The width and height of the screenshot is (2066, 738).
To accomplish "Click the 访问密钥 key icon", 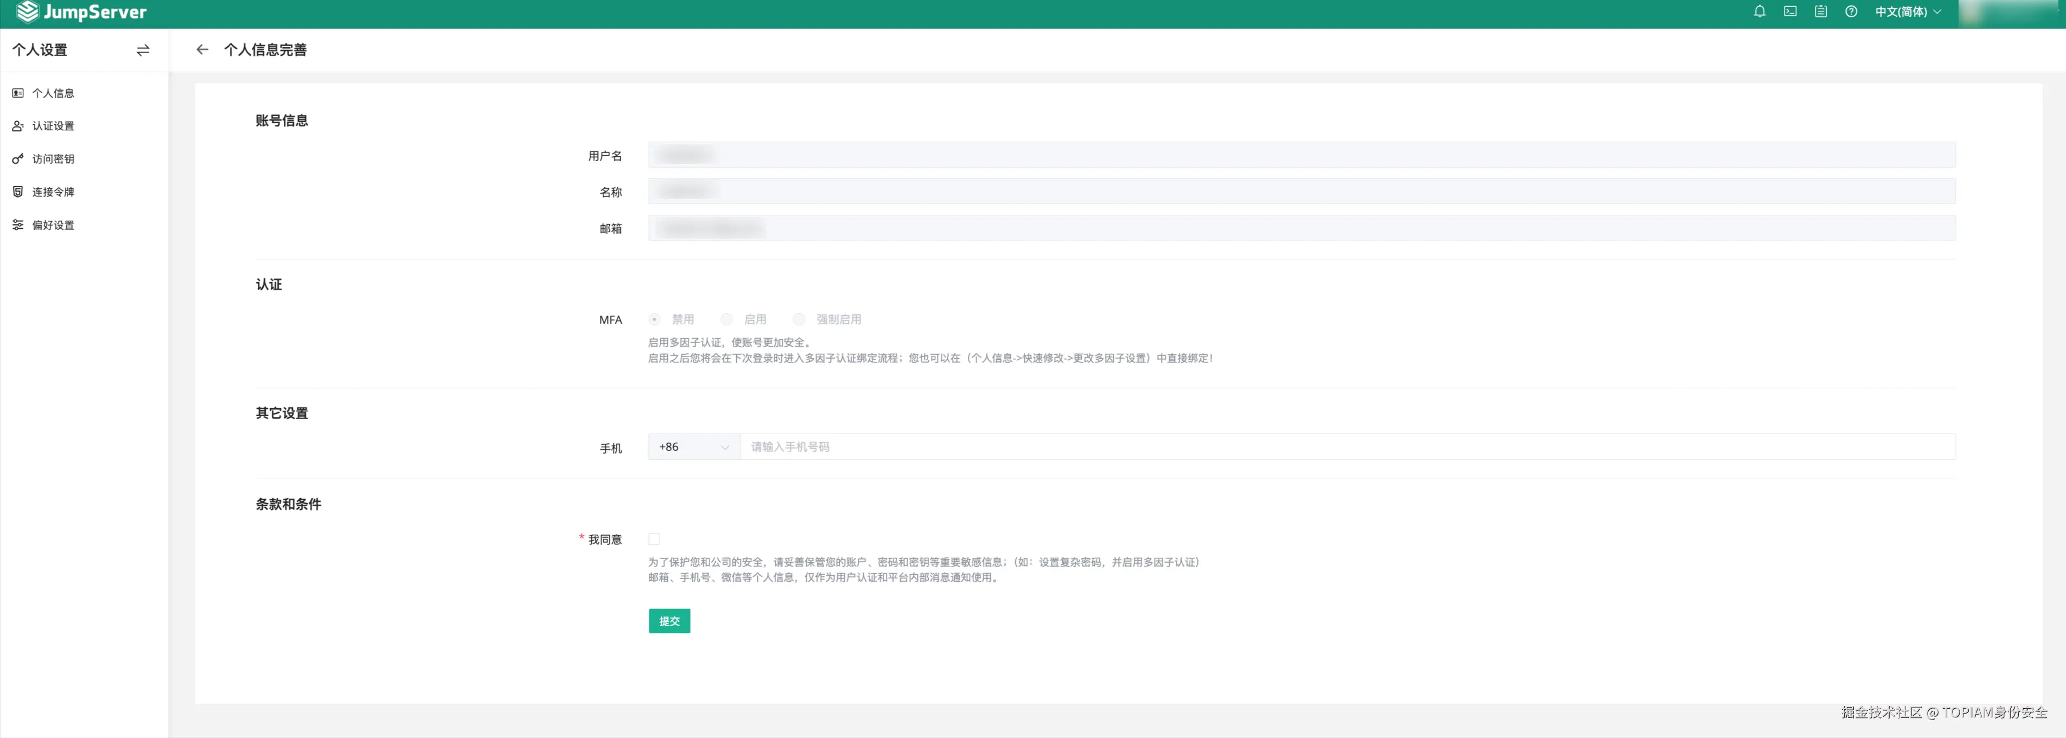I will pyautogui.click(x=18, y=159).
